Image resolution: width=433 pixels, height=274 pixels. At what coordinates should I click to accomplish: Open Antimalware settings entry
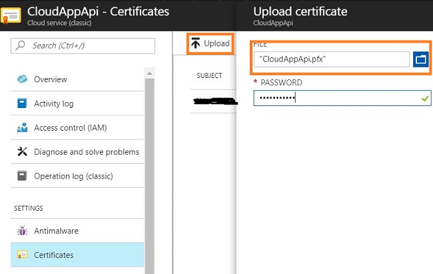(x=56, y=231)
